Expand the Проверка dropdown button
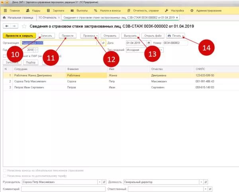 (x=90, y=36)
